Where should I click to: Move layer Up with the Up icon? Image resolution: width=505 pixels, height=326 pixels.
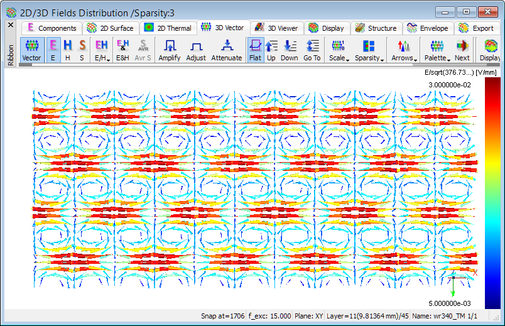pos(271,50)
